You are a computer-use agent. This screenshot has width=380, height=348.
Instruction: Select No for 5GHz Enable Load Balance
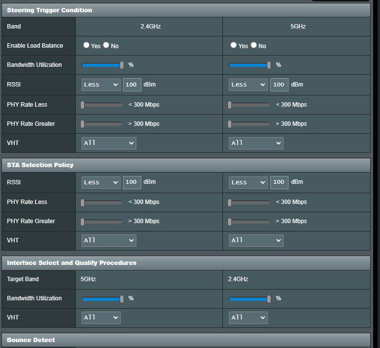pyautogui.click(x=253, y=45)
